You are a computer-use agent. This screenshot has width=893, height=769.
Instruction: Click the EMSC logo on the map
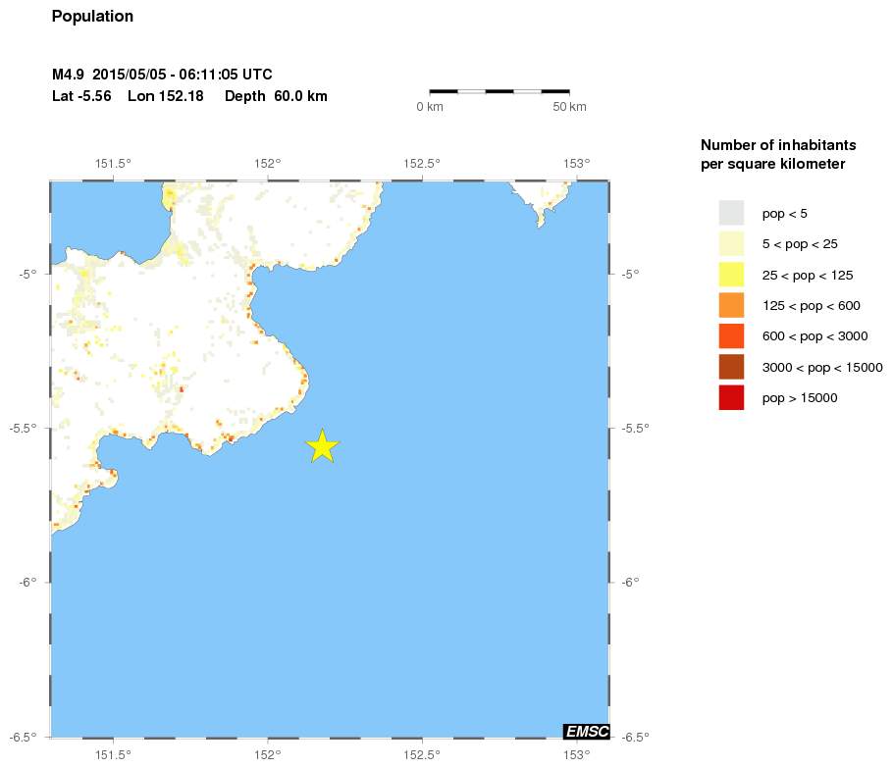[x=587, y=731]
